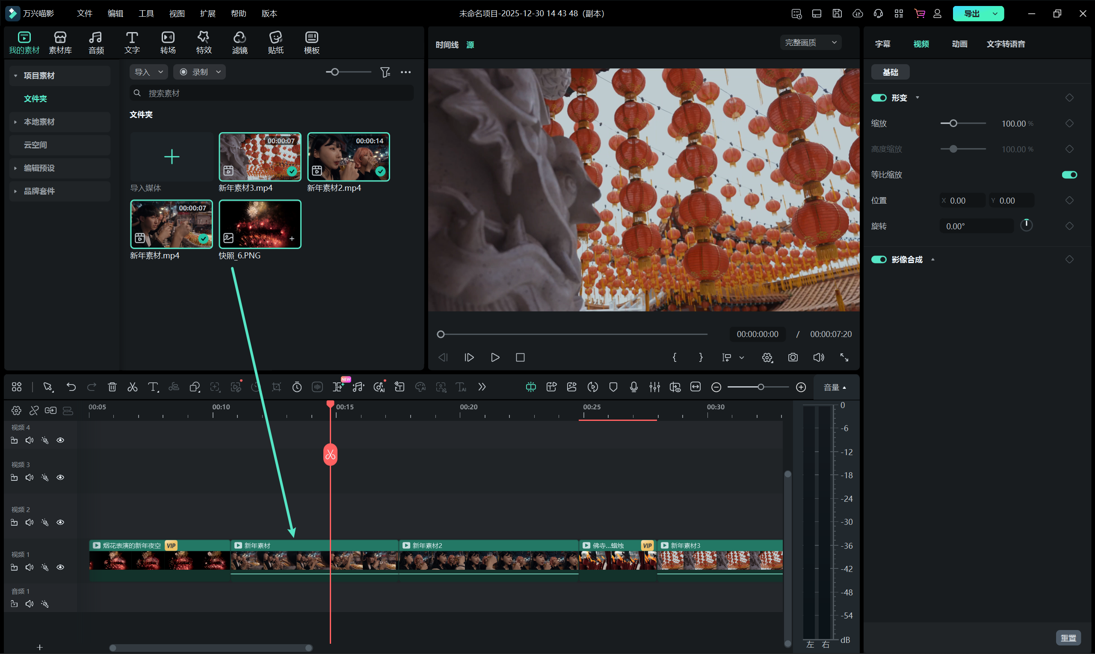Open the 完整画质 quality dropdown

pyautogui.click(x=811, y=43)
